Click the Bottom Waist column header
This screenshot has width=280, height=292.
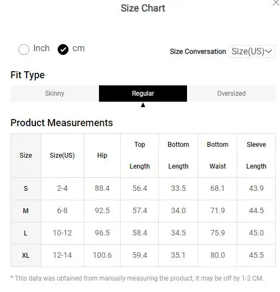(217, 156)
